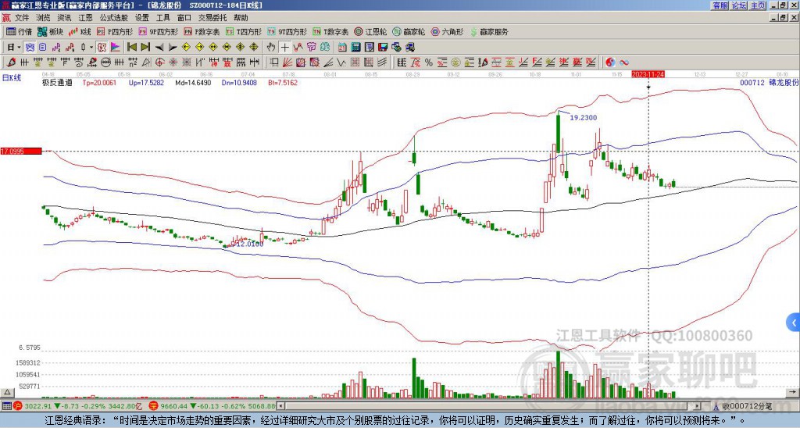Open the 文件 menu
This screenshot has width=800, height=428.
[22, 18]
